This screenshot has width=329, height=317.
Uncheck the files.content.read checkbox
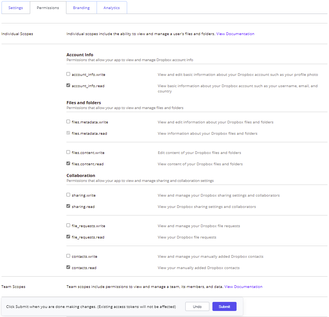68,163
